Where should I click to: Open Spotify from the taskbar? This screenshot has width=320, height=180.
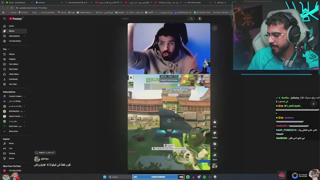click(x=204, y=177)
